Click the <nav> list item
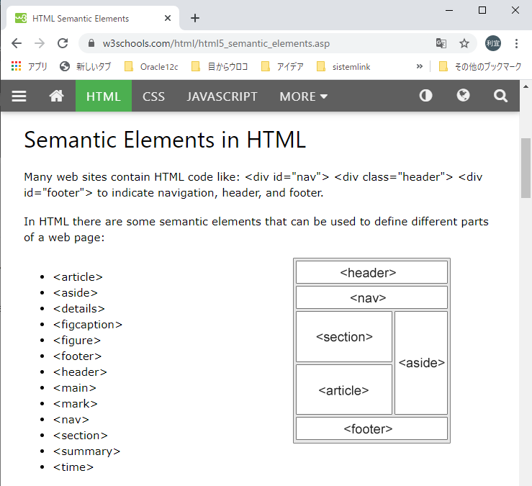Image resolution: width=532 pixels, height=486 pixels. click(x=71, y=420)
